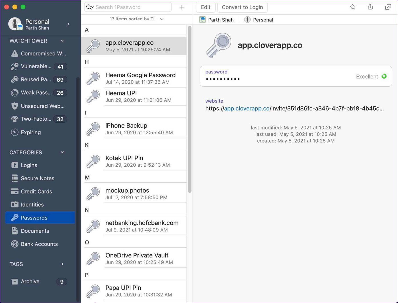This screenshot has width=398, height=303.
Task: Click the Archive count 9
Action: click(62, 282)
